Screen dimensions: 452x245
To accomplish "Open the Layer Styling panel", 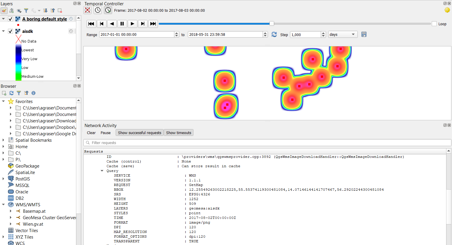I will [x=4, y=11].
